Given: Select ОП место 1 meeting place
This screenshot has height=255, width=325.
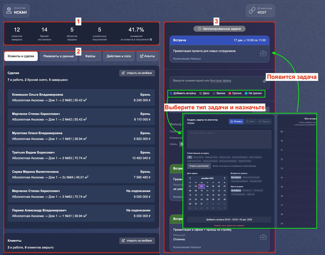Looking at the screenshot, I should click(x=247, y=190).
